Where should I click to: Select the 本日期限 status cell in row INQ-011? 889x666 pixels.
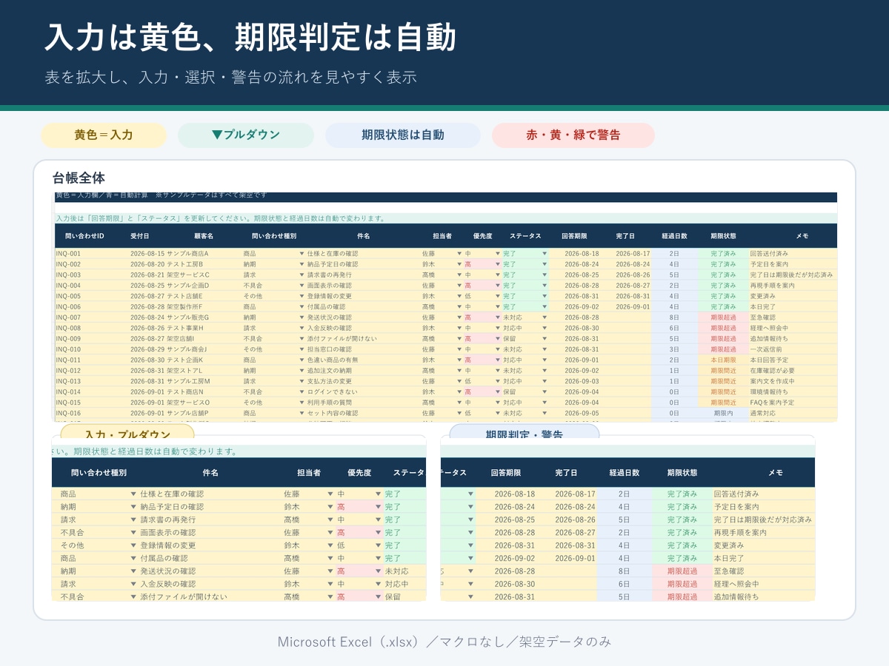tap(723, 360)
